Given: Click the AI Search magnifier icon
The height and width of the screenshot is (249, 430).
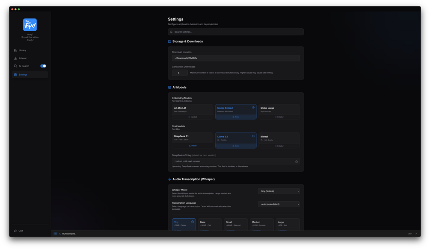Looking at the screenshot, I should pos(15,66).
